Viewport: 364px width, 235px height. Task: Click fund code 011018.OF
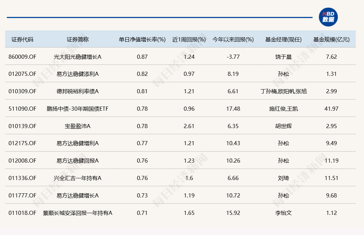22,213
